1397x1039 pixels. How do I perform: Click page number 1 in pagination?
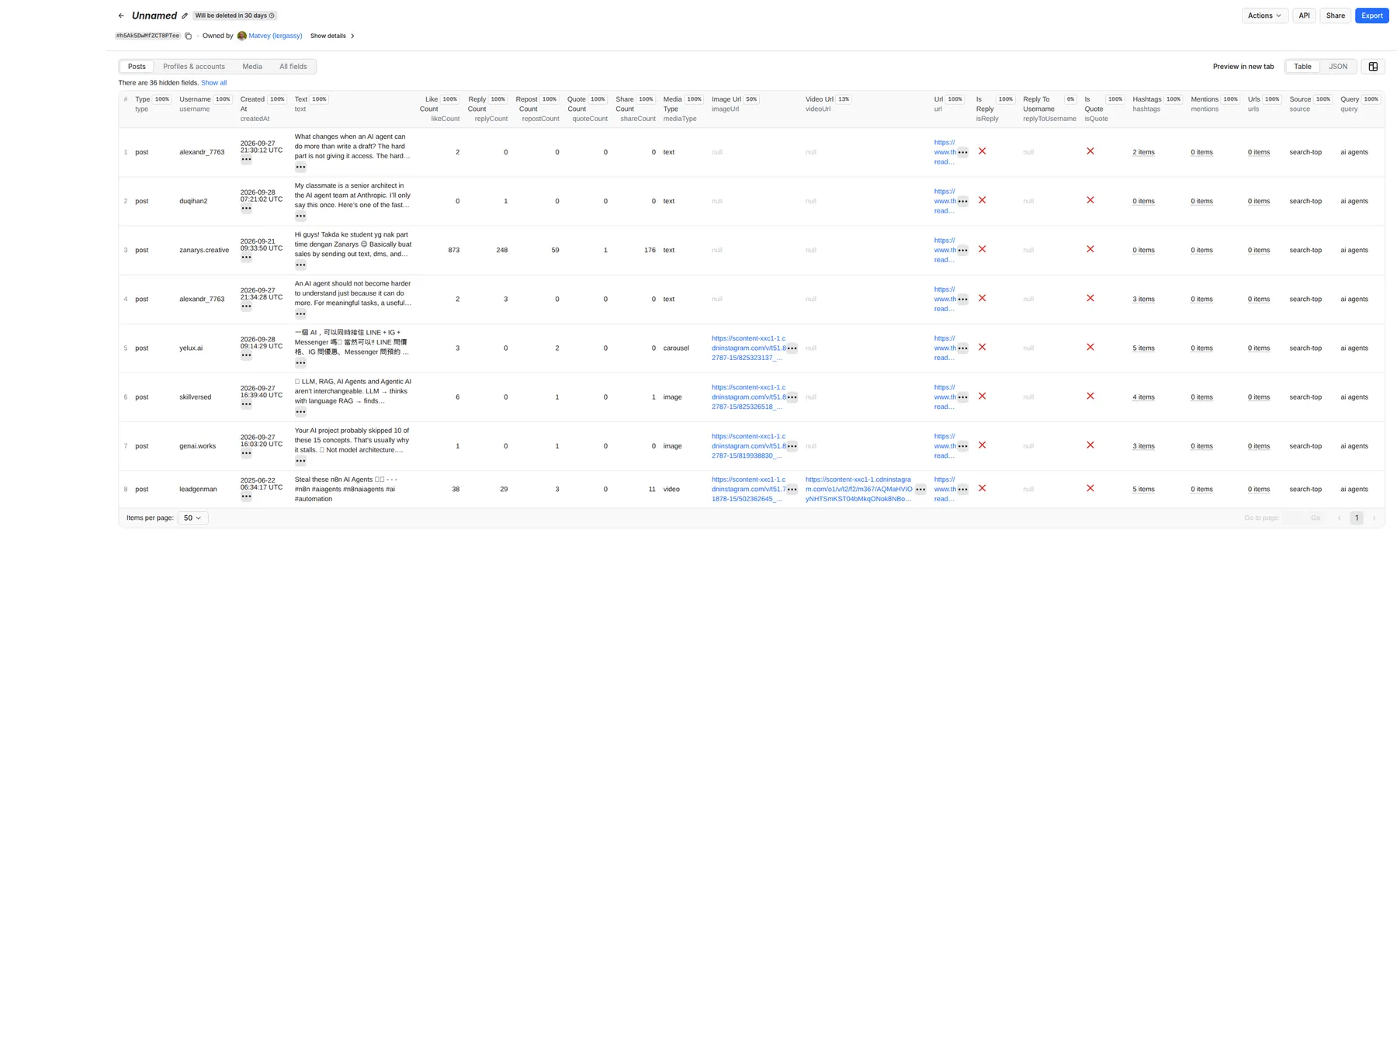click(x=1357, y=518)
